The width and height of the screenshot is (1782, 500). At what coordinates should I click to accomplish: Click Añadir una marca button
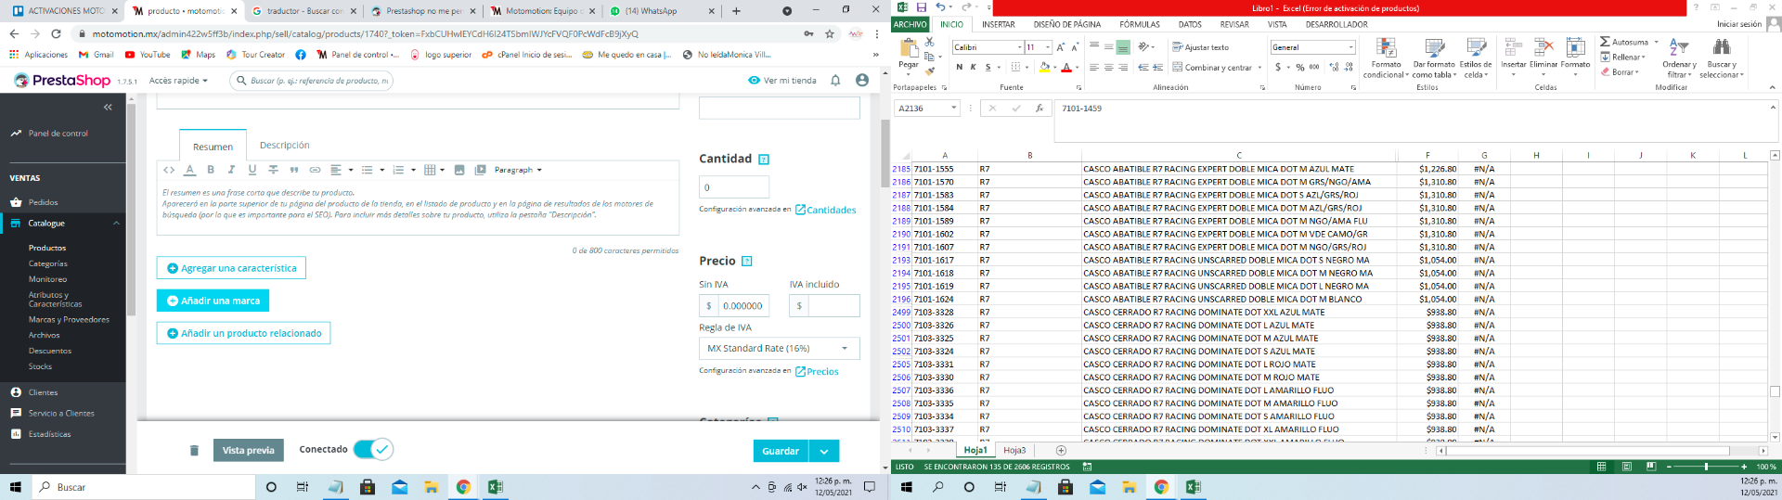tap(213, 301)
